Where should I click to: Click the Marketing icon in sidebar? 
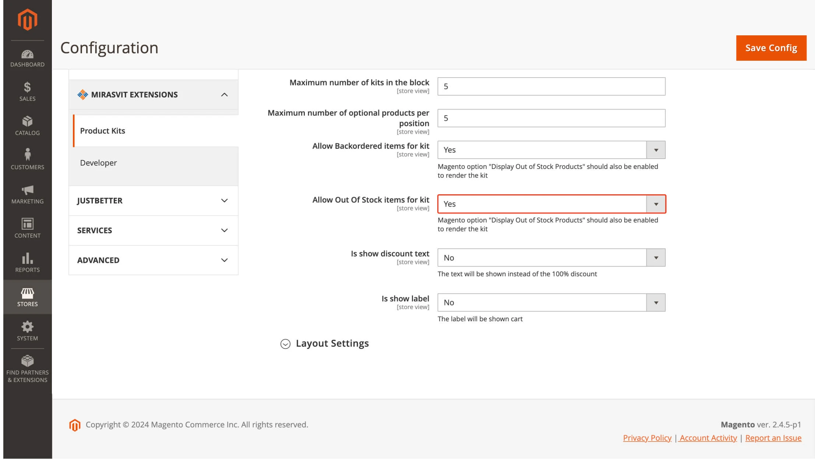point(26,190)
